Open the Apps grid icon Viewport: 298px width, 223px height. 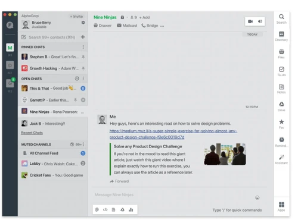(x=281, y=205)
